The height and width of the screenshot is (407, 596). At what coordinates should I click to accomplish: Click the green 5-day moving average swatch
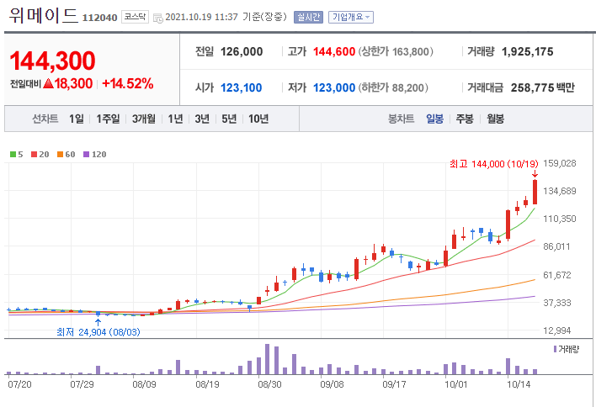tap(13, 154)
